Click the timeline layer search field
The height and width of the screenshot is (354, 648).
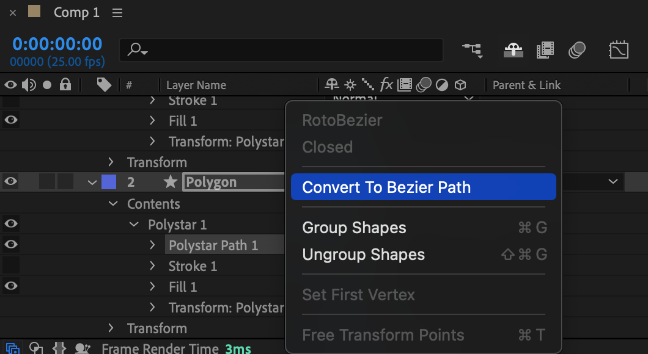[281, 50]
